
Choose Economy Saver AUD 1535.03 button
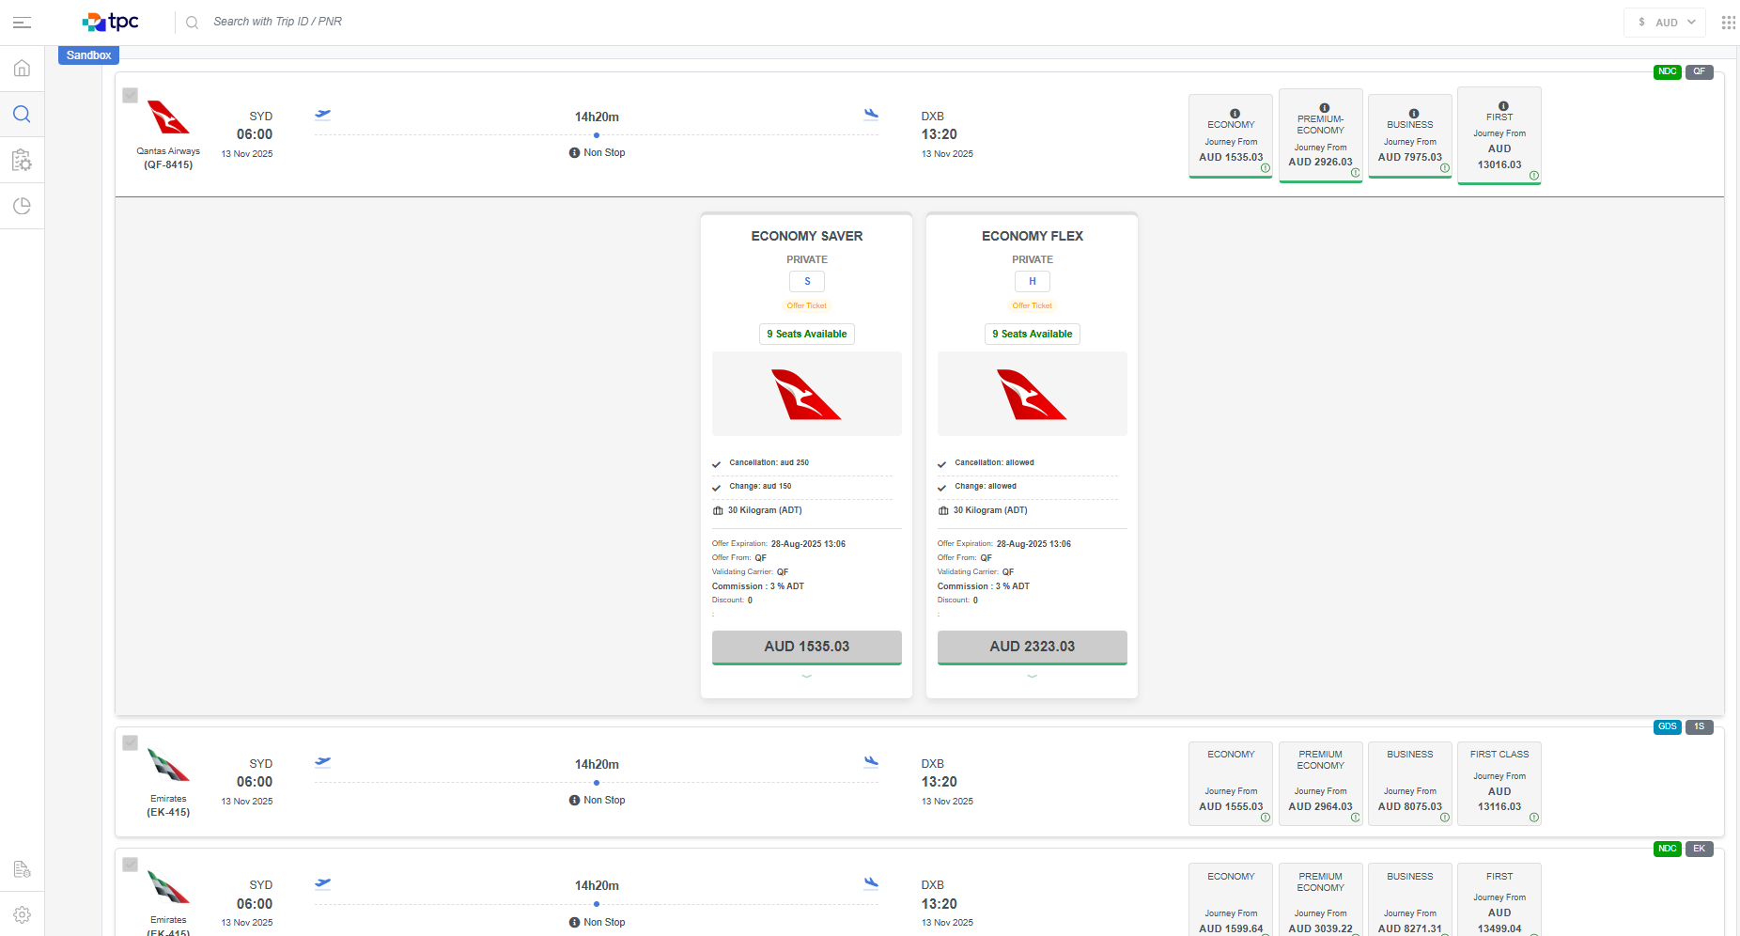806,647
